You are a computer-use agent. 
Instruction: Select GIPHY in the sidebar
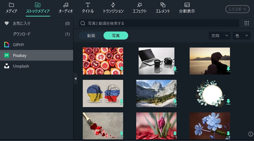(37, 45)
